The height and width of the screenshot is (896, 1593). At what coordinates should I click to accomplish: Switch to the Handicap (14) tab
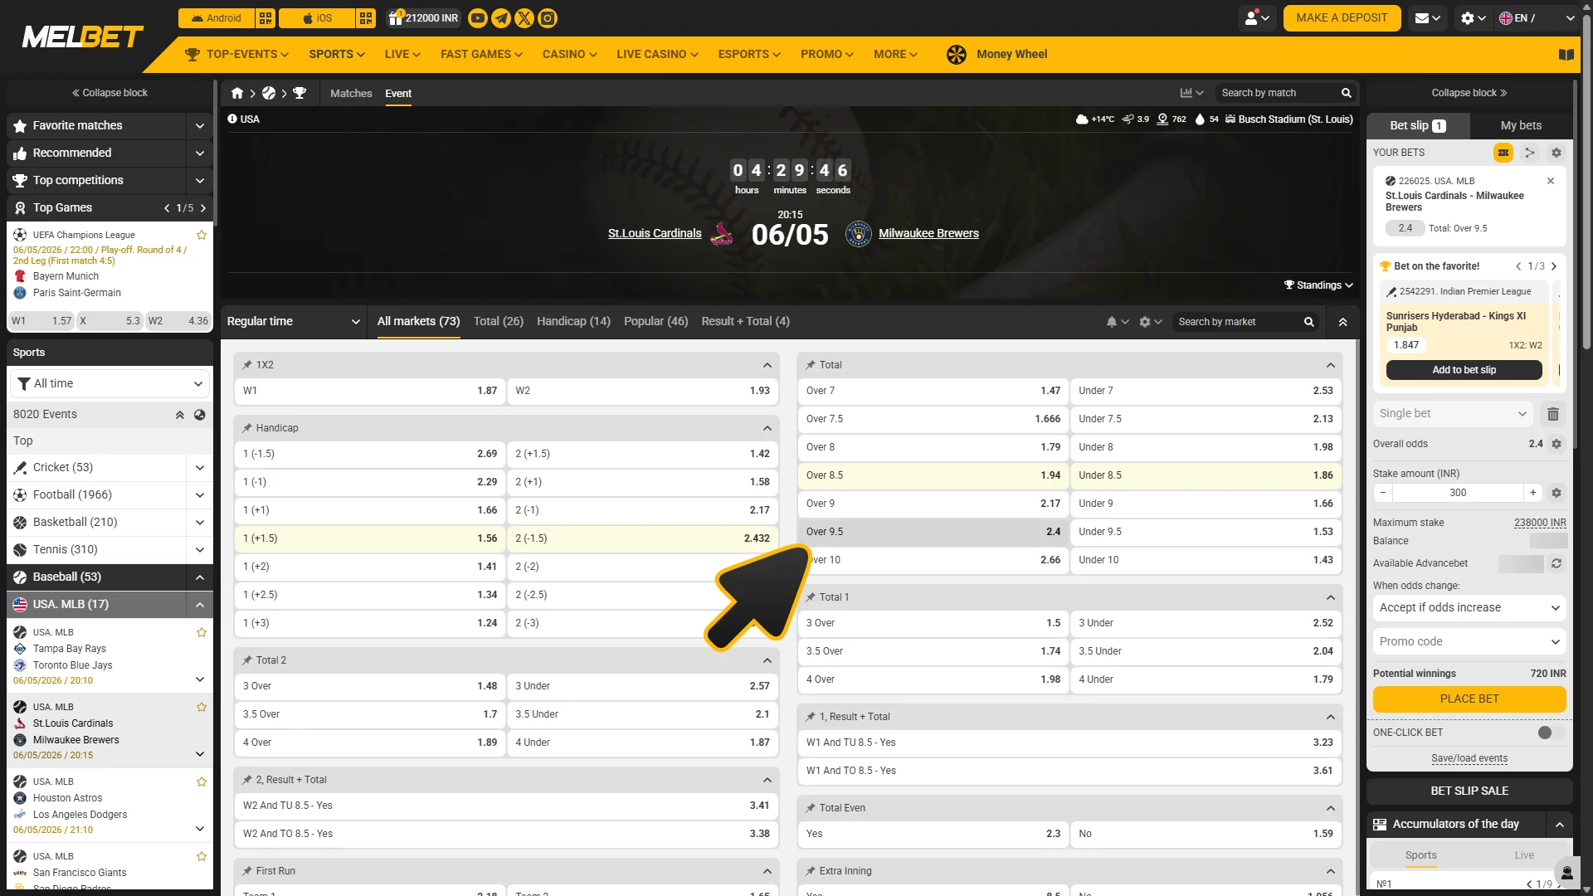tap(573, 322)
